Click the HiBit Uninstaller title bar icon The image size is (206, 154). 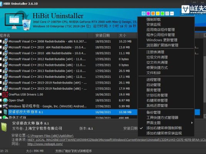(1, 3)
